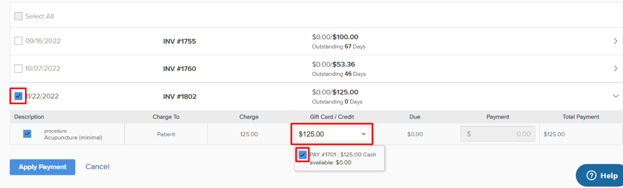Screen dimensions: 623x188
Task: Open the $125.00 Gift Card / Credit dropdown
Action: (332, 134)
